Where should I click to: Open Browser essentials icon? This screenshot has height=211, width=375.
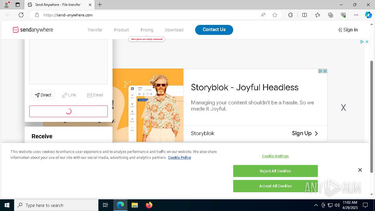[x=343, y=15]
